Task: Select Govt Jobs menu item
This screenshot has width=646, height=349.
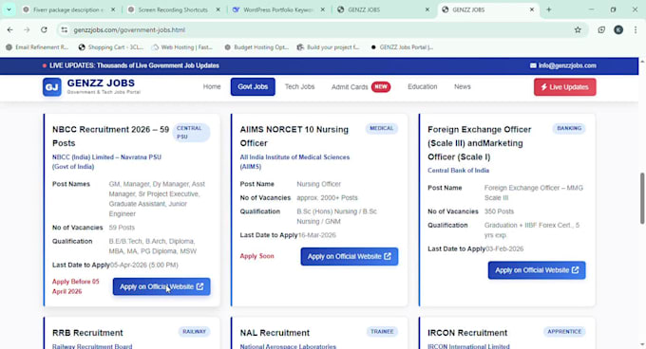Action: coord(253,86)
